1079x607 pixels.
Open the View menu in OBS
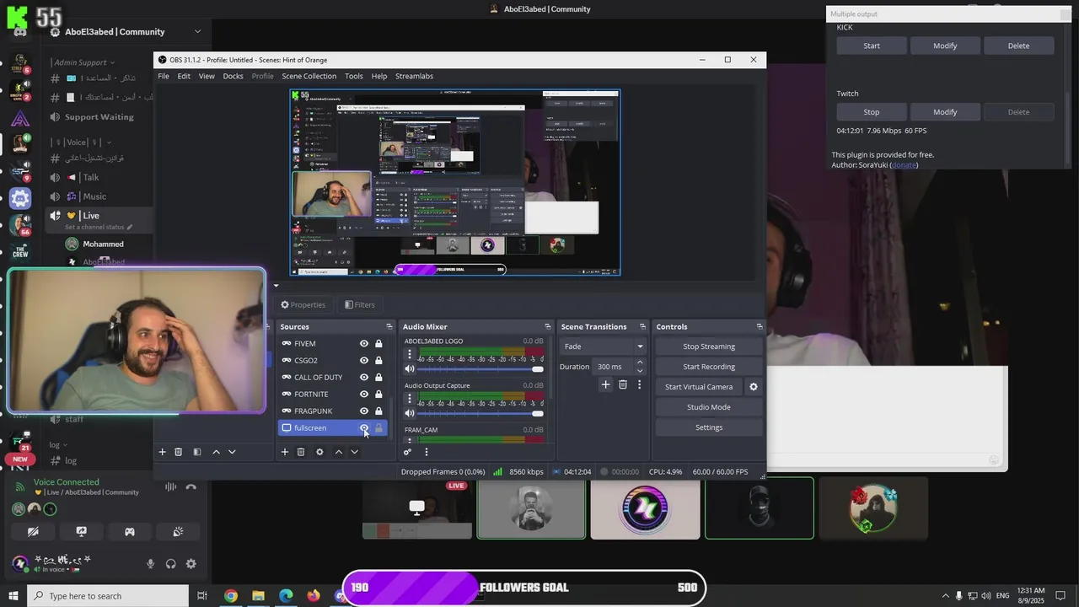tap(207, 76)
